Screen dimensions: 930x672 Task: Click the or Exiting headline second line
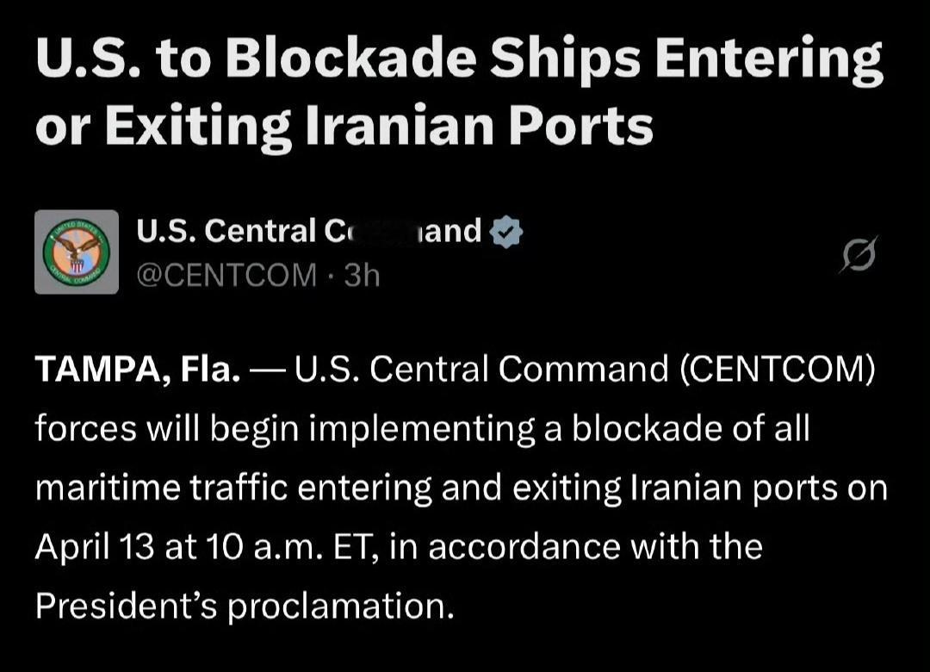pos(344,127)
